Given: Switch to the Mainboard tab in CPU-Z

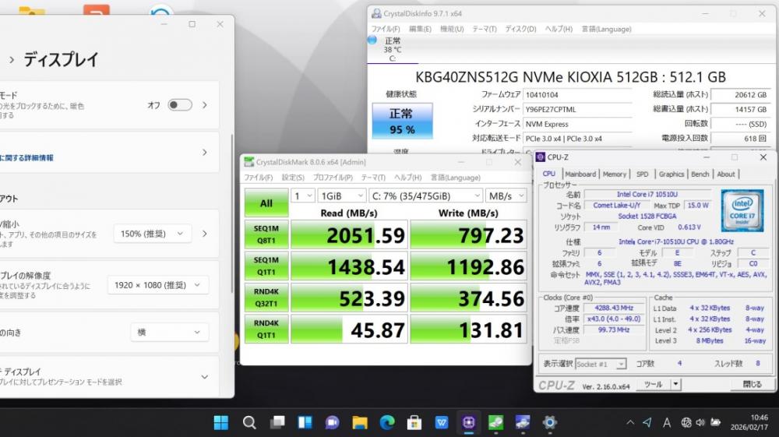Looking at the screenshot, I should click(x=580, y=174).
